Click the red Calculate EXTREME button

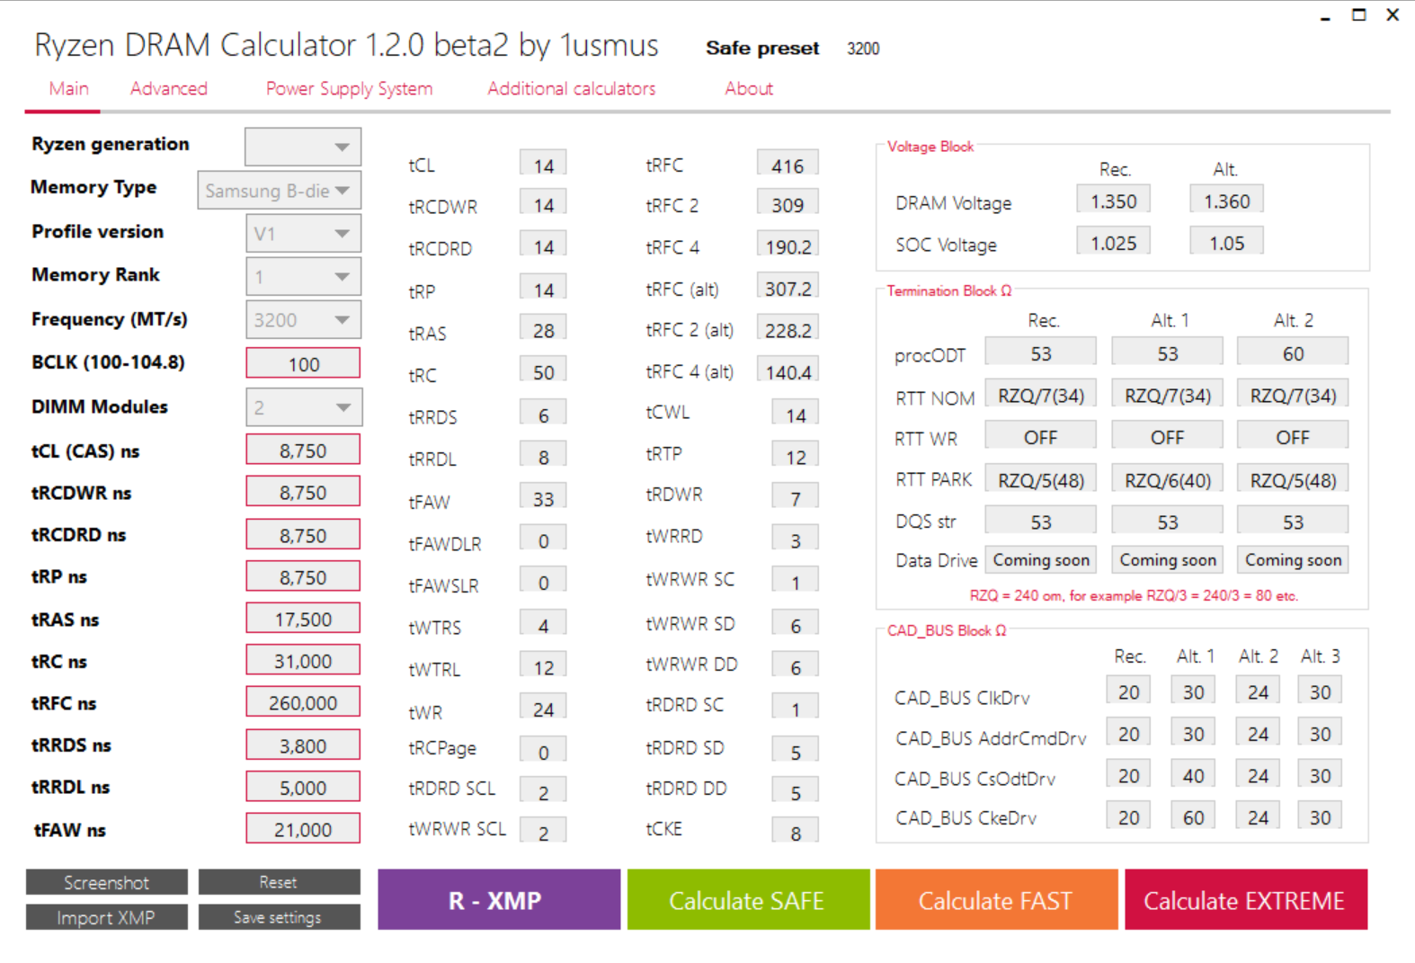(1246, 899)
